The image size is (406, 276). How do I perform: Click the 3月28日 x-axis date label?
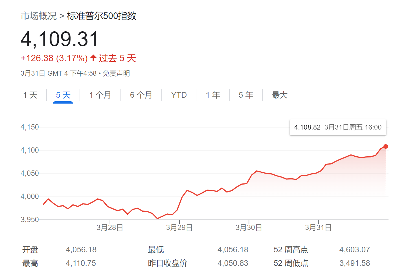point(110,227)
